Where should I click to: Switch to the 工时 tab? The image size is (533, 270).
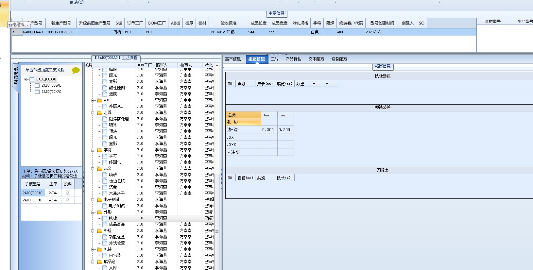click(275, 59)
